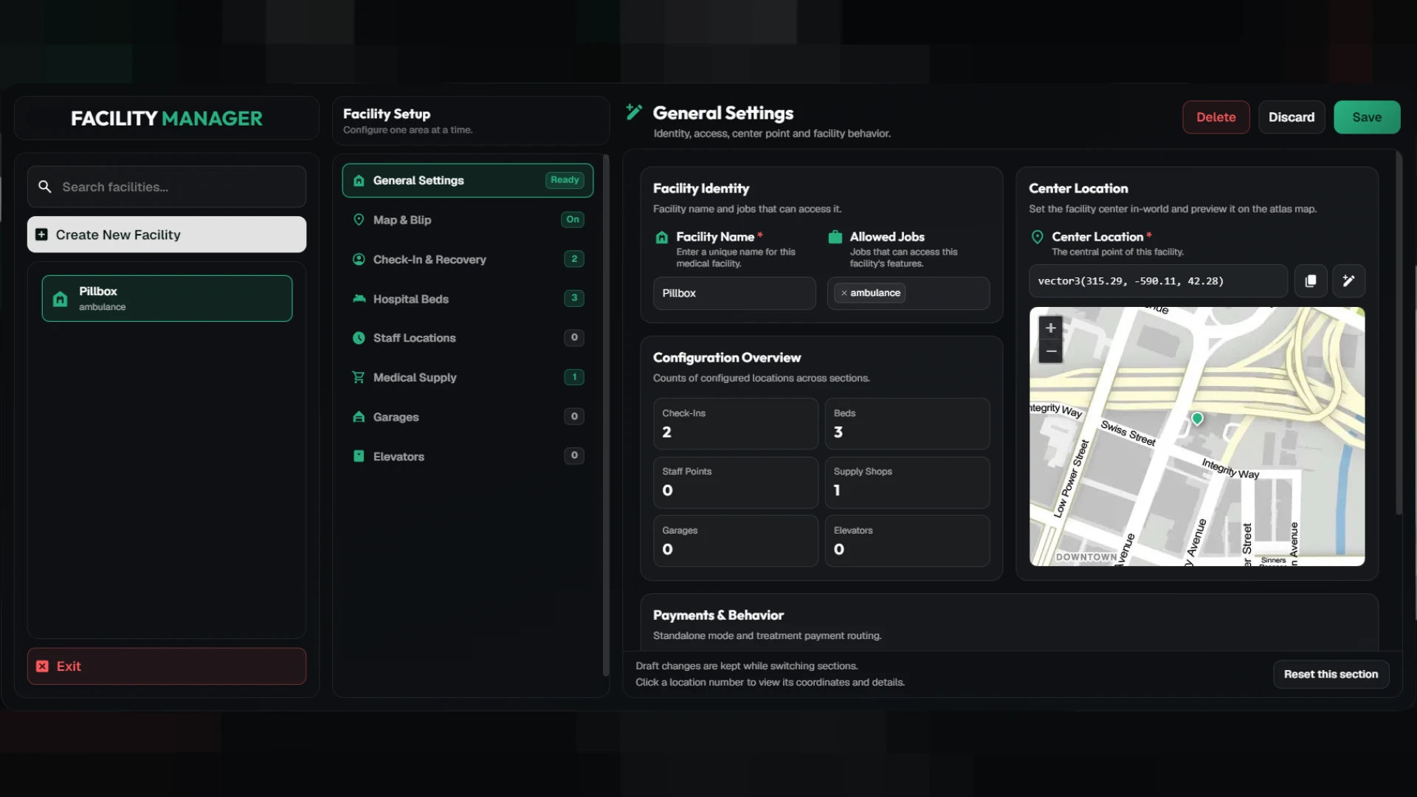Zoom out on the atlas map

pyautogui.click(x=1051, y=351)
